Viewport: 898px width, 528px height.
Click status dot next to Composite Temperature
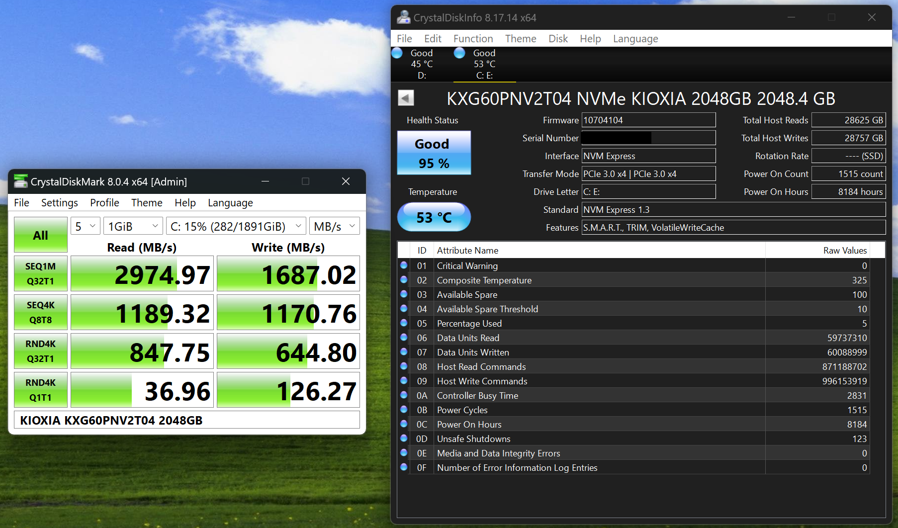404,280
